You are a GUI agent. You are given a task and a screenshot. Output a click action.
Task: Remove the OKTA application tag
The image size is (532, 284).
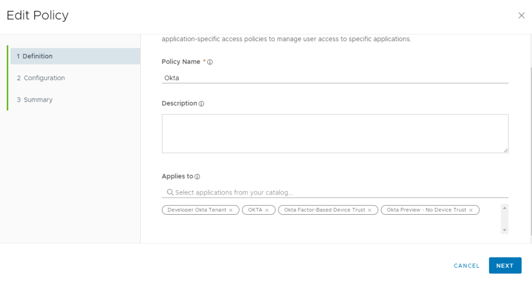point(267,210)
